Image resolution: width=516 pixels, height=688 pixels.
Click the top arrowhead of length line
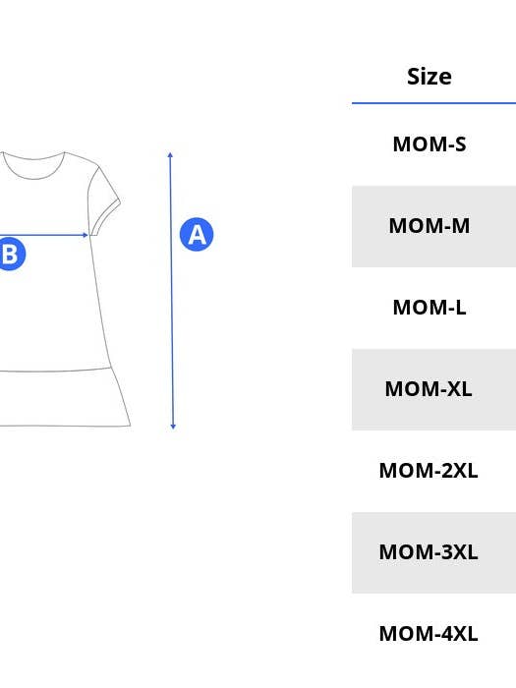[170, 154]
